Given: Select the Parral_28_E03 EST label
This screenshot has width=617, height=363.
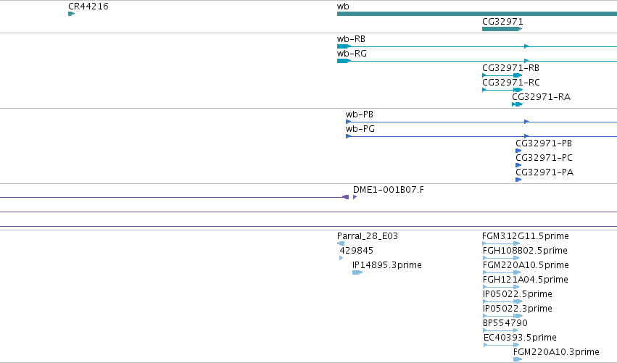Looking at the screenshot, I should point(368,236).
